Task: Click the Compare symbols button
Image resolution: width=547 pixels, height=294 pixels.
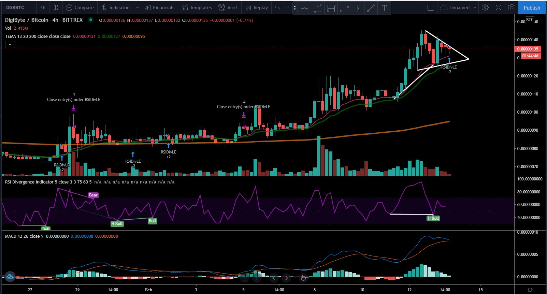Action: [80, 8]
